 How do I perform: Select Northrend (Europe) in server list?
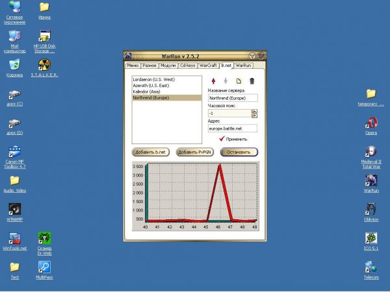tap(166, 97)
